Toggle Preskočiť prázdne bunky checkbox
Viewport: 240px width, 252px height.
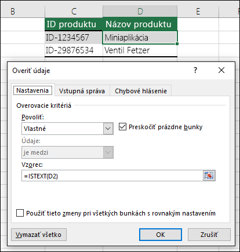coord(122,127)
